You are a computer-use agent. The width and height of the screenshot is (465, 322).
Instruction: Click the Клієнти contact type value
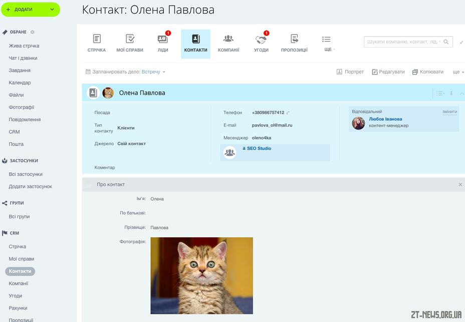pyautogui.click(x=126, y=128)
